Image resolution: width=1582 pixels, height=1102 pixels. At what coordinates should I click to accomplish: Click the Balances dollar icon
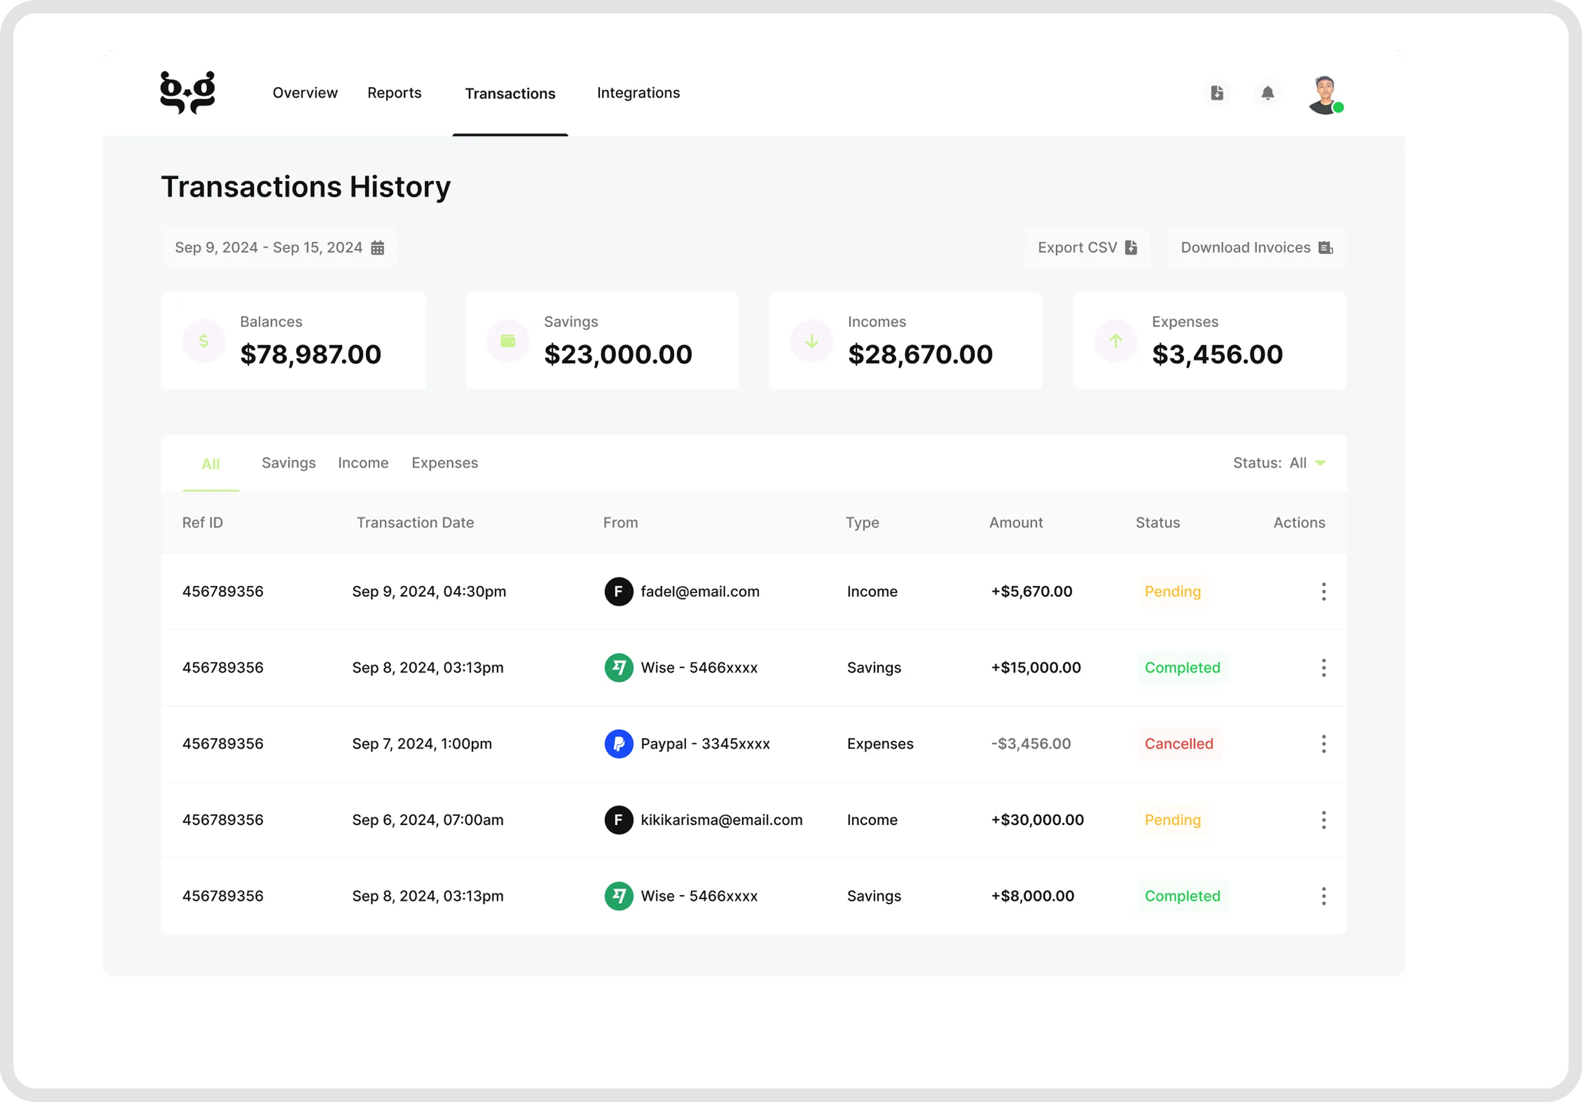pos(204,341)
